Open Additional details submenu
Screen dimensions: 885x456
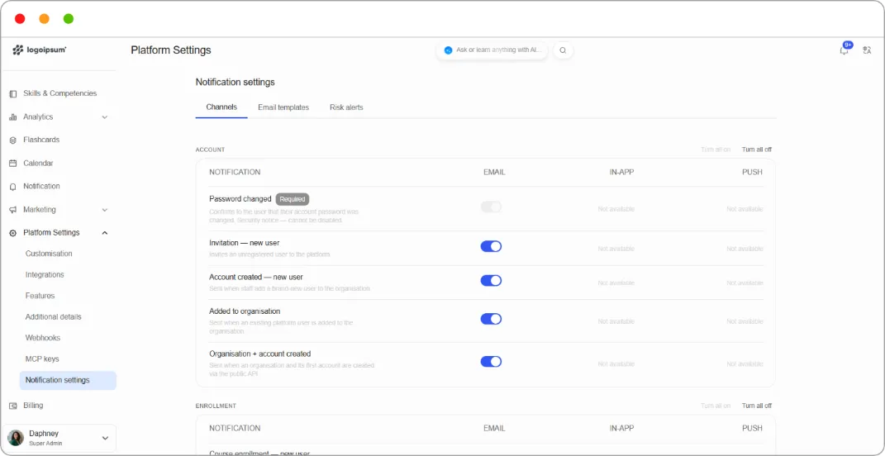[54, 316]
